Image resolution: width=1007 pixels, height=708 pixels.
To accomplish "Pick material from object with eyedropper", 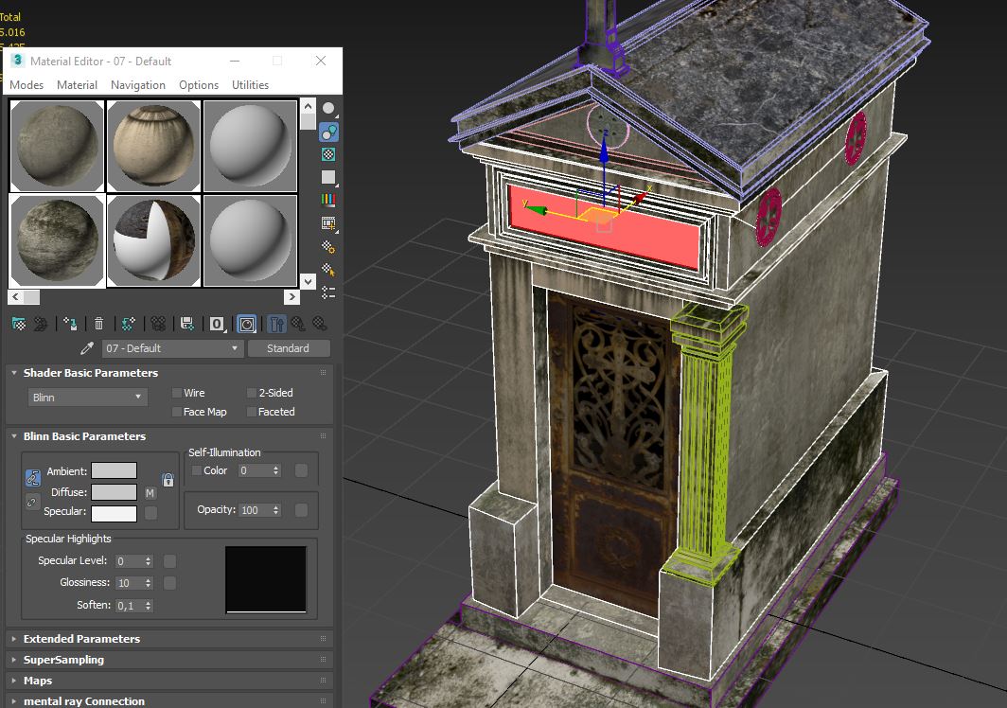I will (88, 348).
